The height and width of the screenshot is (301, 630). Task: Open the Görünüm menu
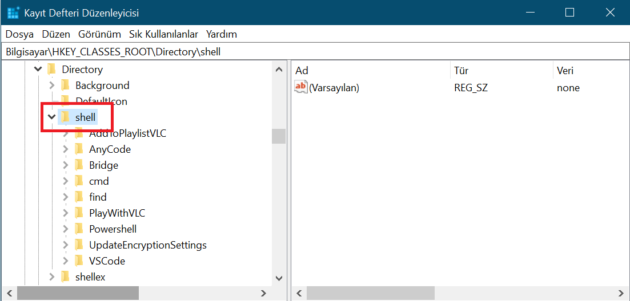(99, 34)
